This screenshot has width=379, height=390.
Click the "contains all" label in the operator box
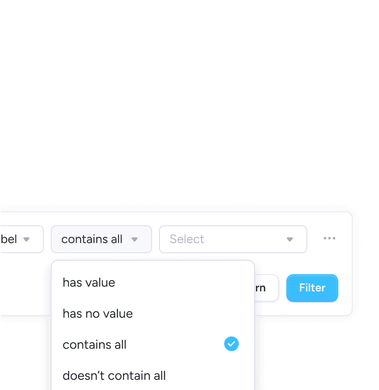(92, 239)
